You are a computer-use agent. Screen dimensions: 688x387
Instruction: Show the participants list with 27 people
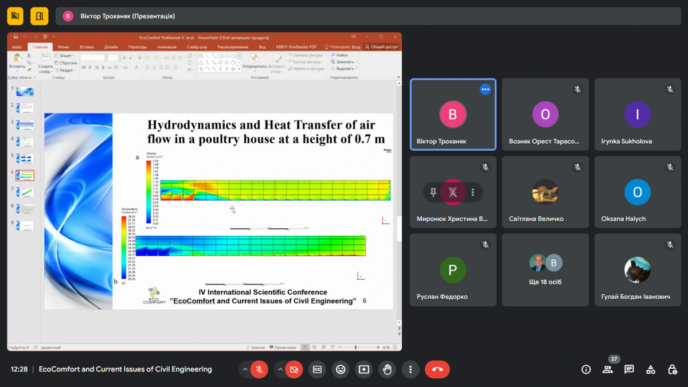click(608, 370)
